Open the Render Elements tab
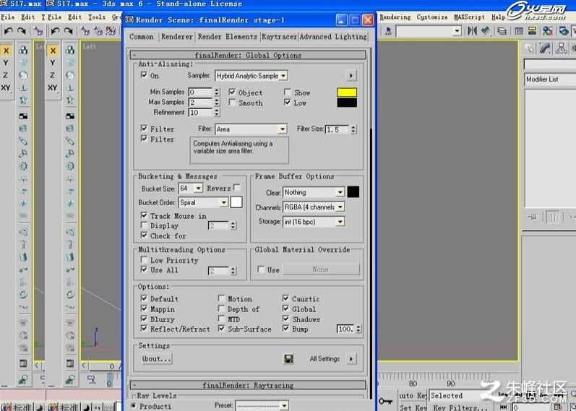Screen dimensions: 576x411 [228, 36]
